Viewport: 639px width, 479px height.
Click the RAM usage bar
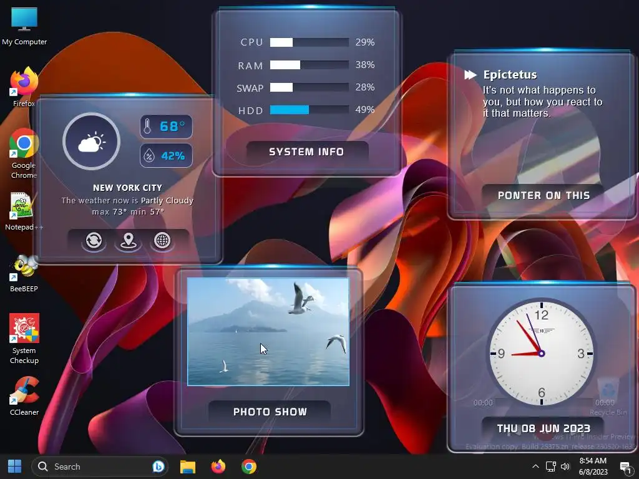pos(310,65)
